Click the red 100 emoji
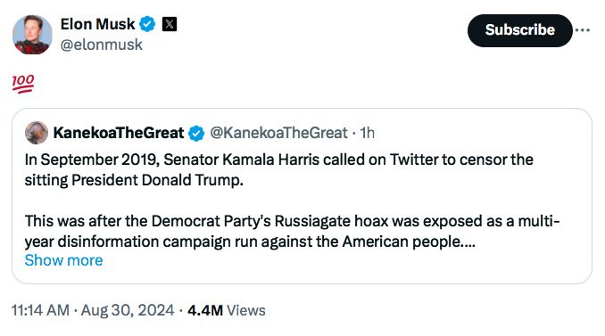 (x=23, y=84)
